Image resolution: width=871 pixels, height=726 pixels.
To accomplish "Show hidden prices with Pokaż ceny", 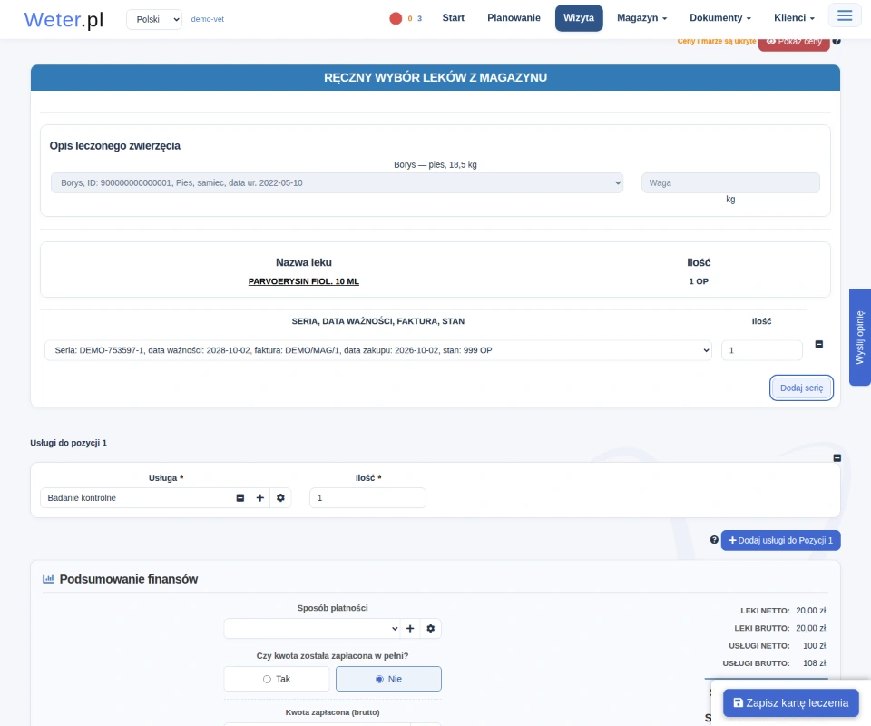I will coord(795,42).
